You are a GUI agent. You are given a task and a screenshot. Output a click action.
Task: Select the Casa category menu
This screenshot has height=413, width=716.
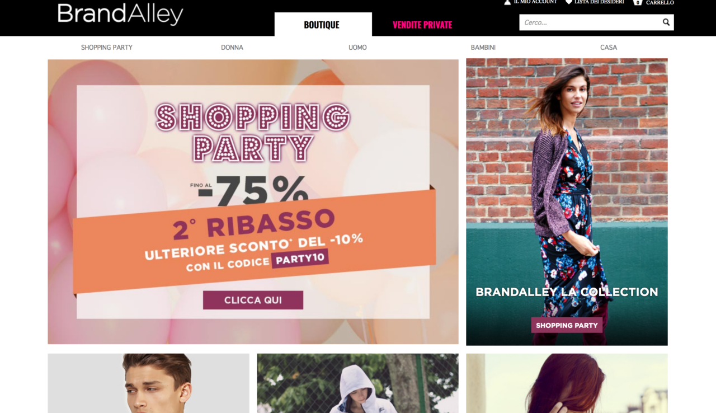609,48
